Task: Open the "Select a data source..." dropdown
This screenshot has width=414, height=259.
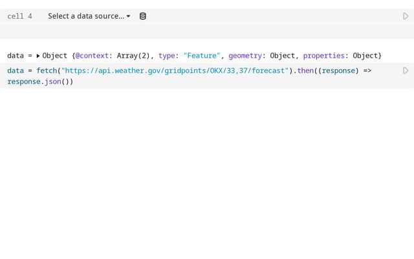Action: click(x=85, y=16)
